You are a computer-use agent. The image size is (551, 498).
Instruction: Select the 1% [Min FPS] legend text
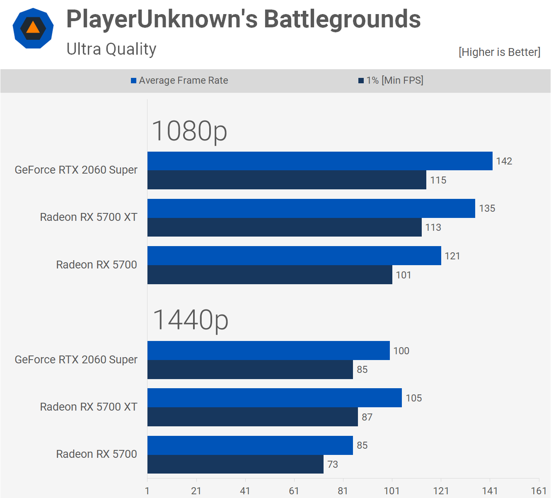[395, 80]
